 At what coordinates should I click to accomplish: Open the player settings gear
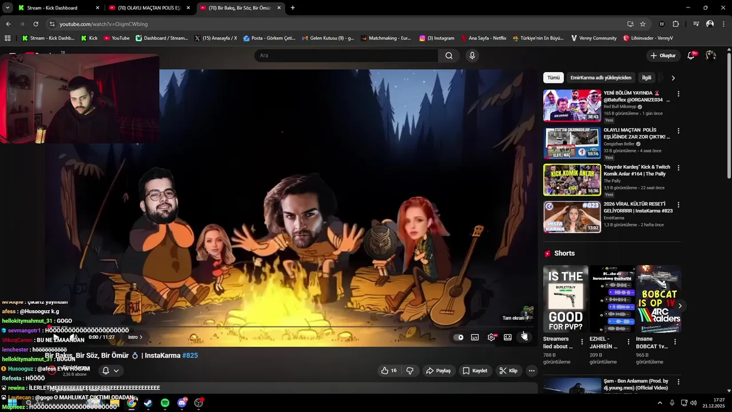[x=491, y=337]
